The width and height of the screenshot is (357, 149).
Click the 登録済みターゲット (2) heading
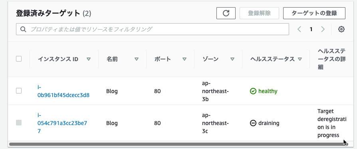(x=54, y=14)
